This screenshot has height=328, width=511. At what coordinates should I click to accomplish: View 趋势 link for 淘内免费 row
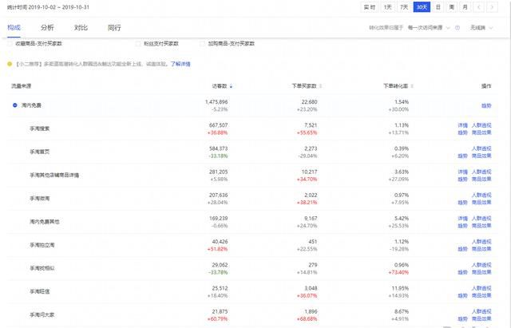point(485,105)
